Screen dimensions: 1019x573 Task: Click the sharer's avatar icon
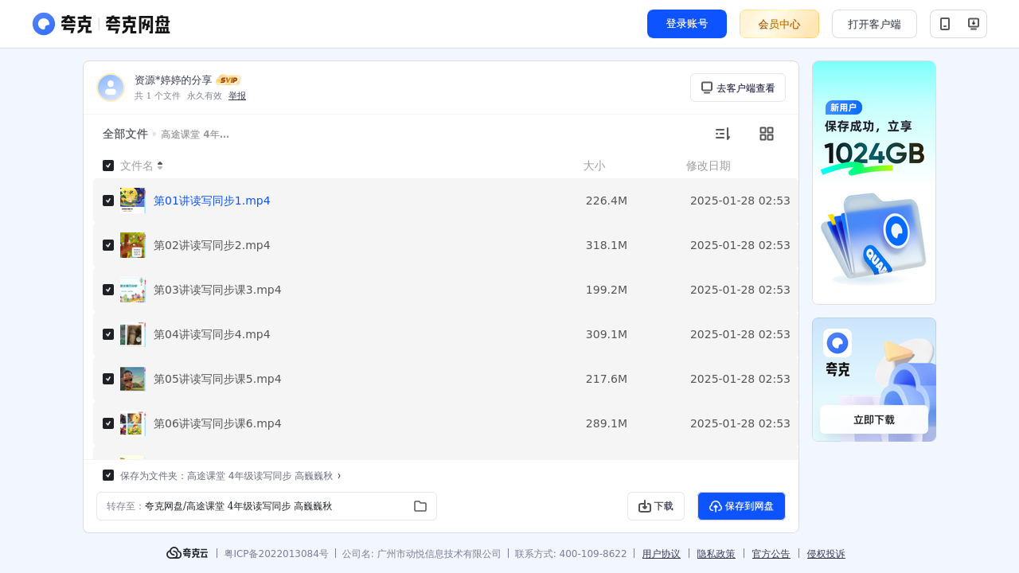click(x=111, y=88)
